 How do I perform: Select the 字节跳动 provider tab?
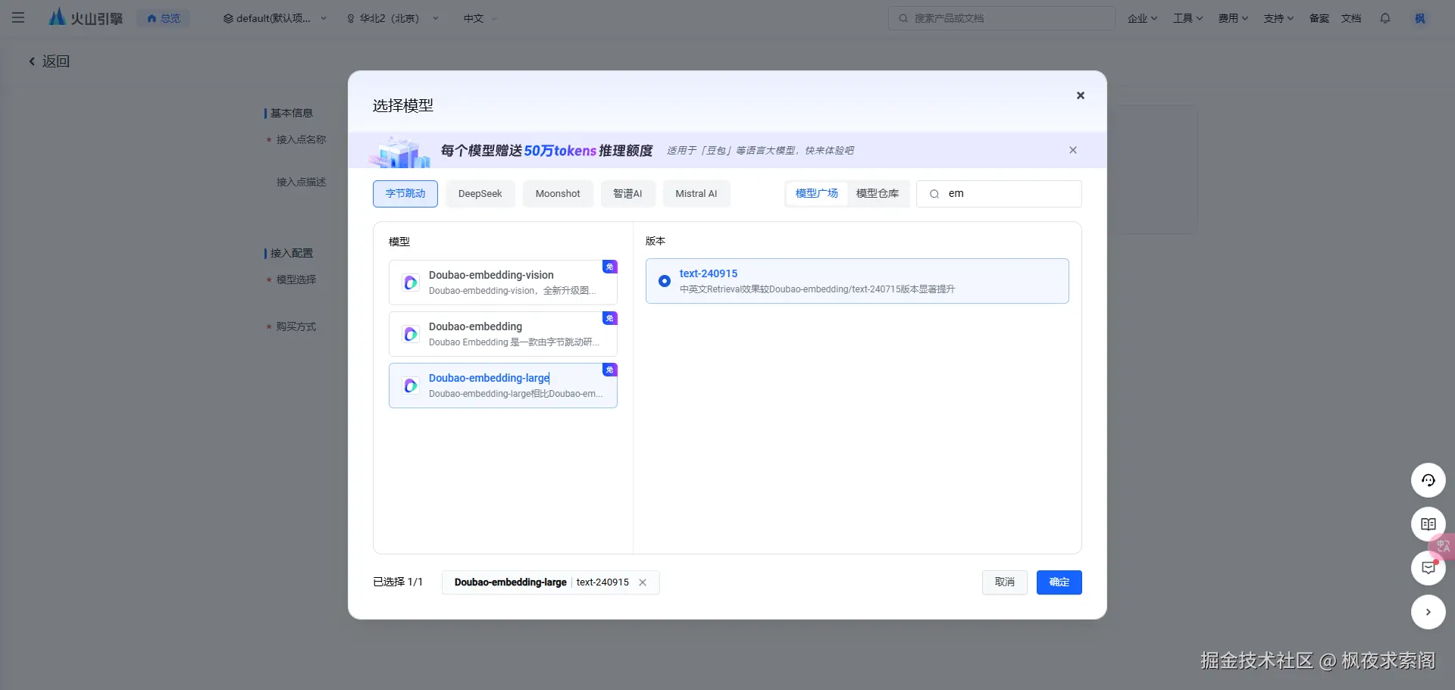click(405, 194)
